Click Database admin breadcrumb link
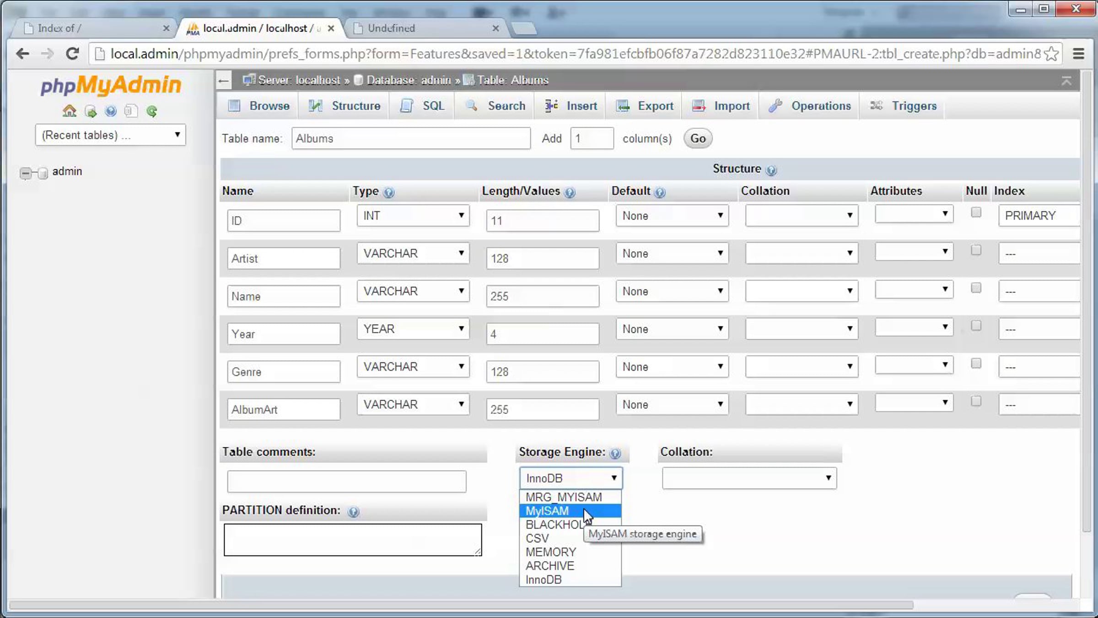The height and width of the screenshot is (618, 1098). (x=408, y=80)
